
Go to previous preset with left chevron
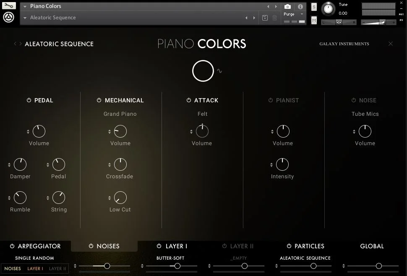click(x=15, y=44)
